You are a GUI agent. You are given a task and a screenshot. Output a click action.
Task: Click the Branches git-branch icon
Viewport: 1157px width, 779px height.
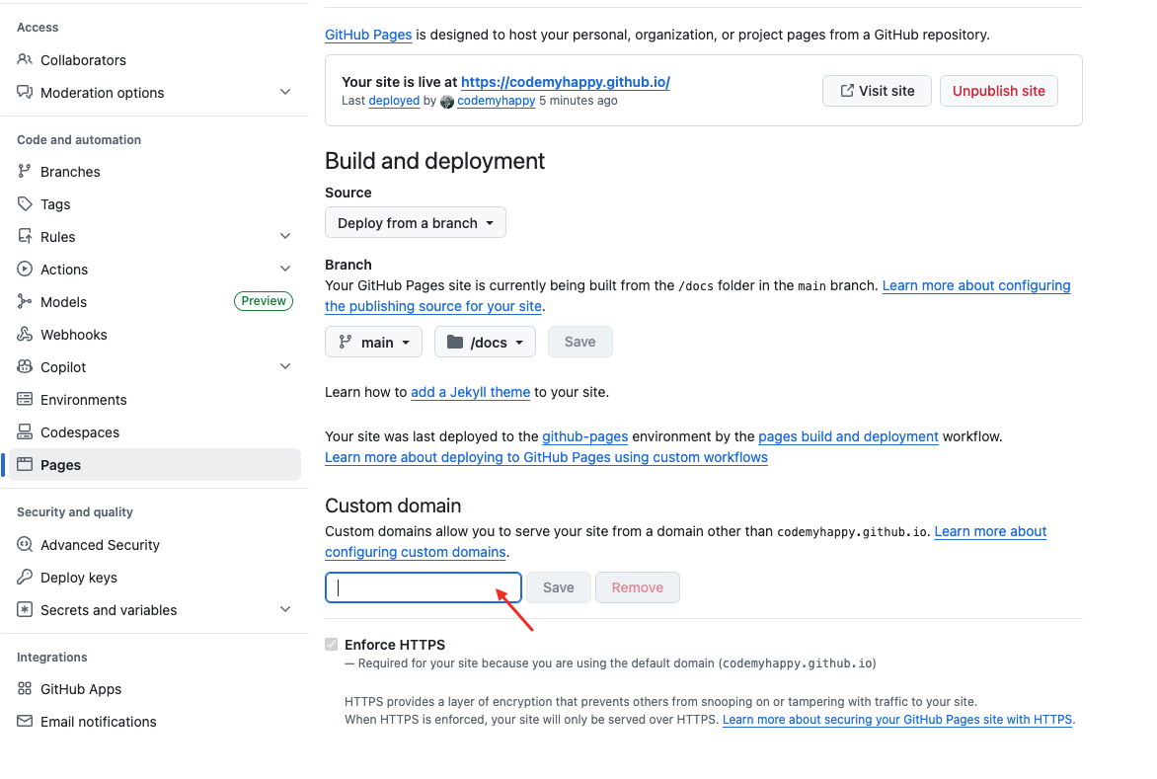coord(25,171)
